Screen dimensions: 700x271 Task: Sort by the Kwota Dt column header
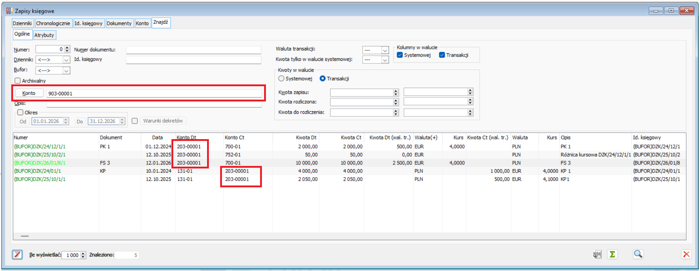[306, 137]
